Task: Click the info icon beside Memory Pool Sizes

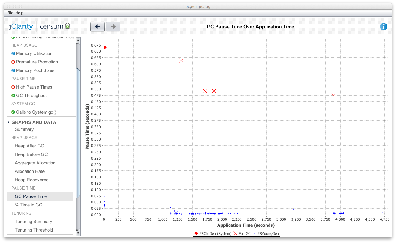Action: 13,70
